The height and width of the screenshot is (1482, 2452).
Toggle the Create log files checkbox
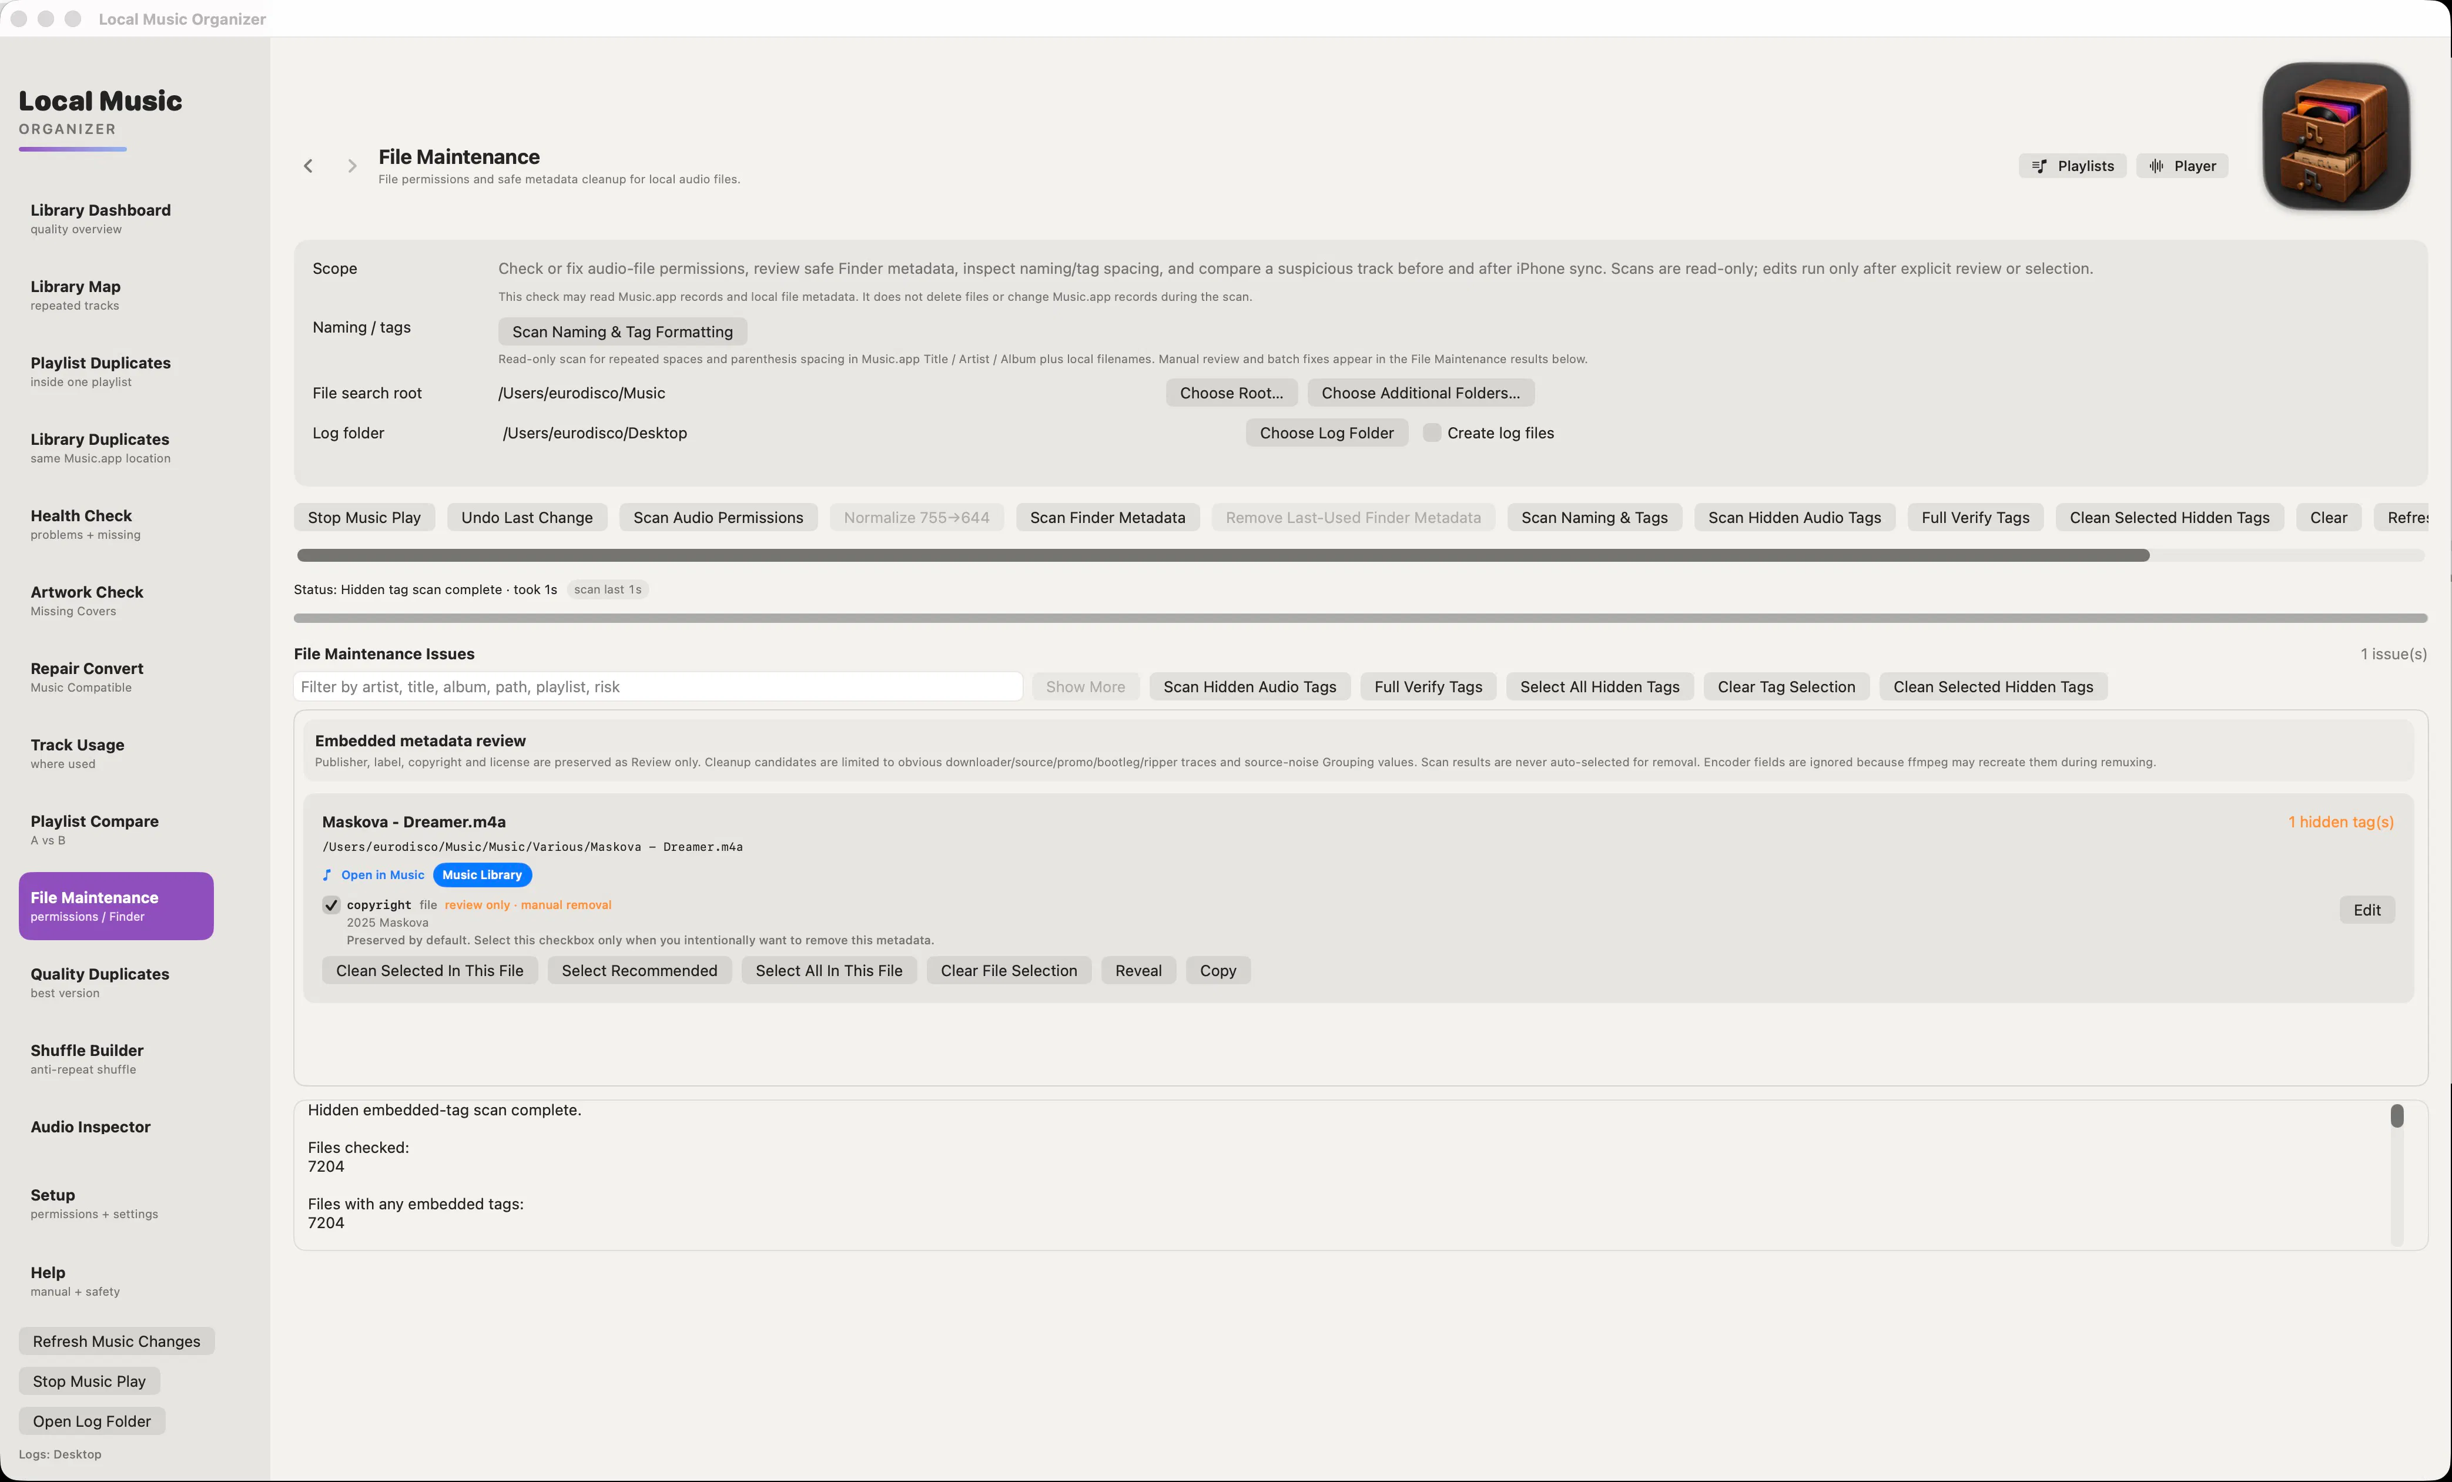[1432, 432]
